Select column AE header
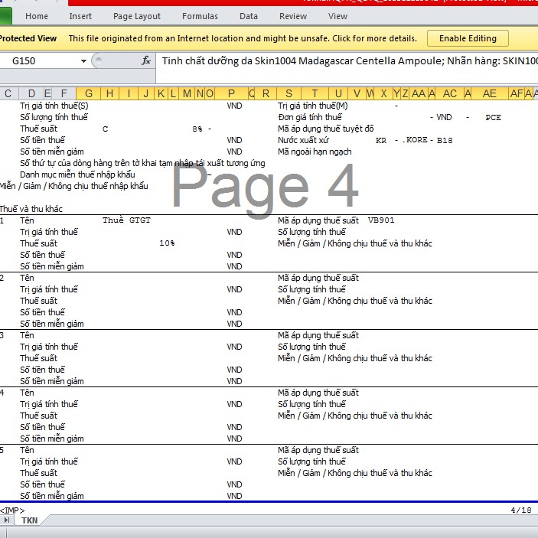The width and height of the screenshot is (538, 538). (x=490, y=93)
